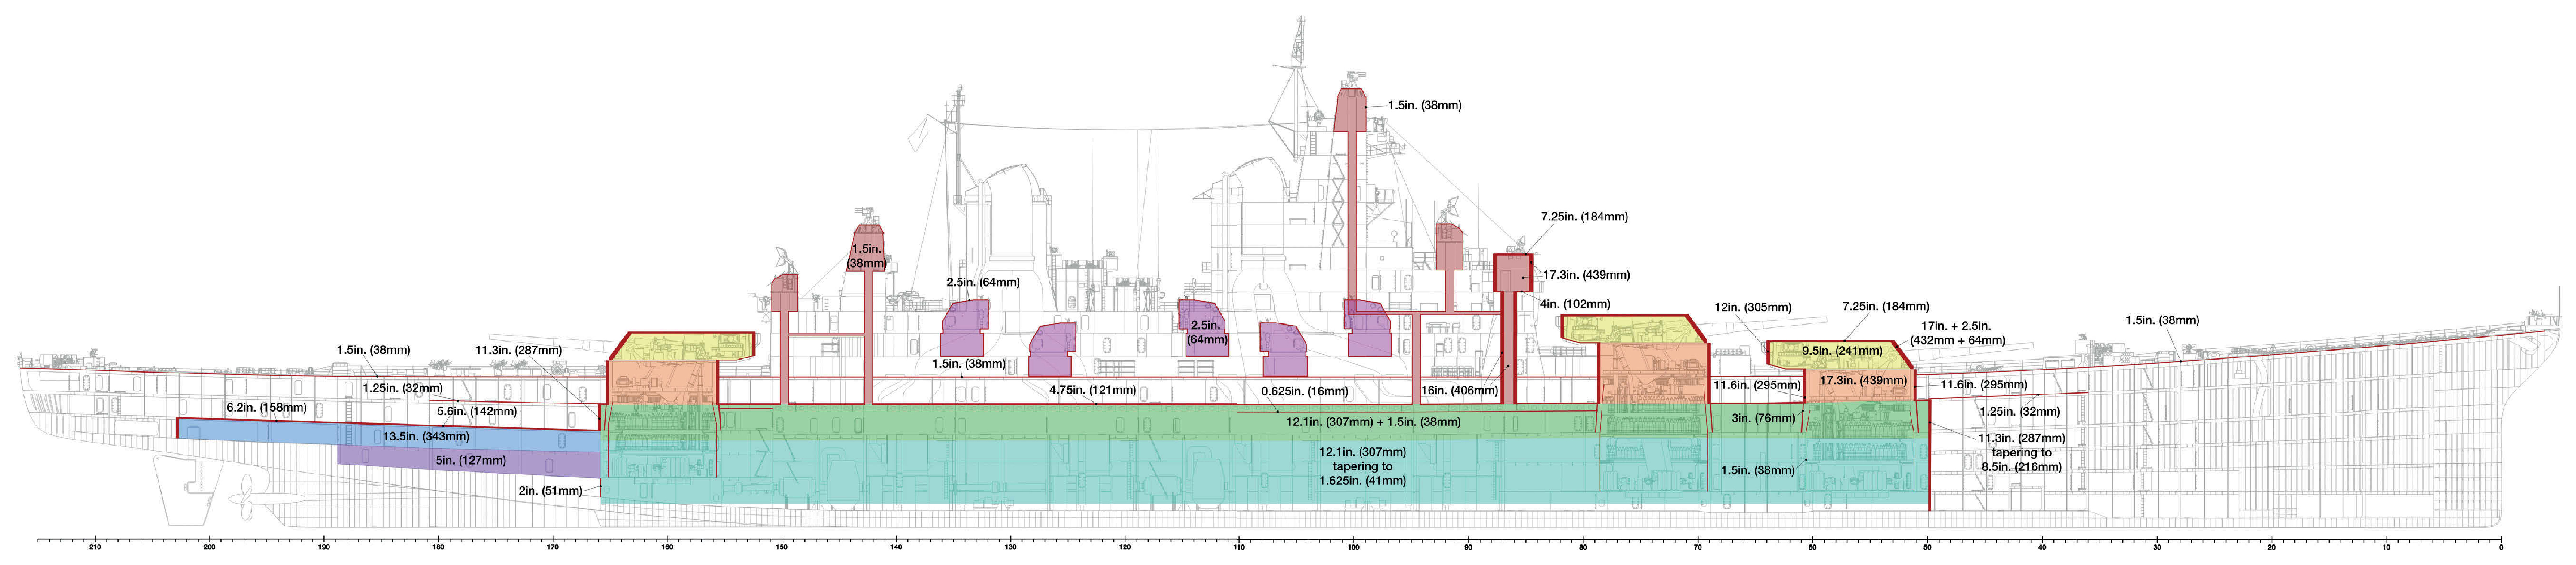Select the 2in. (51mm) label

point(551,490)
